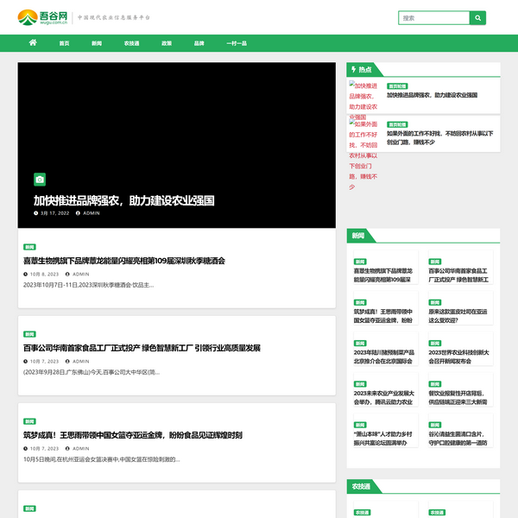Open the 新闻 menu item in the navigation bar
This screenshot has width=518, height=518.
click(x=96, y=42)
